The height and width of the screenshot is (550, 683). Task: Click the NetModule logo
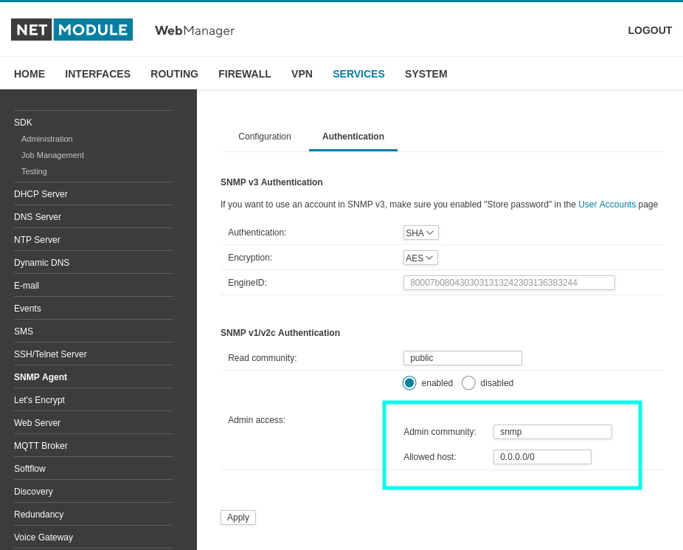(72, 30)
